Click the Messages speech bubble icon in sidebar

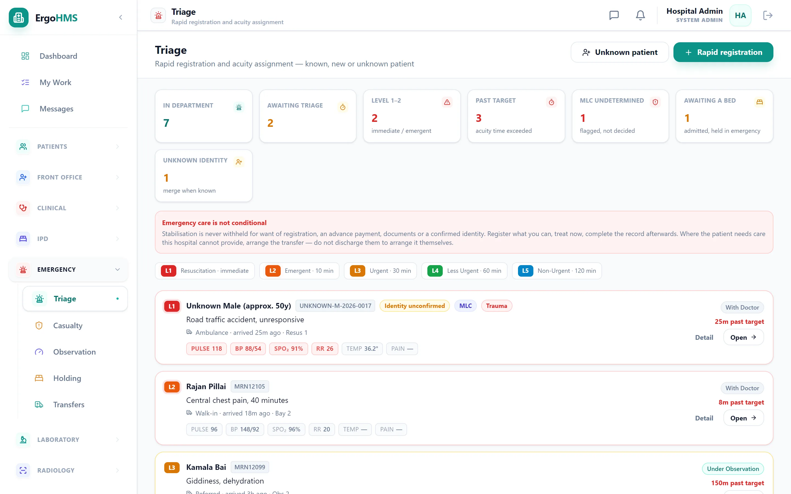pos(25,108)
